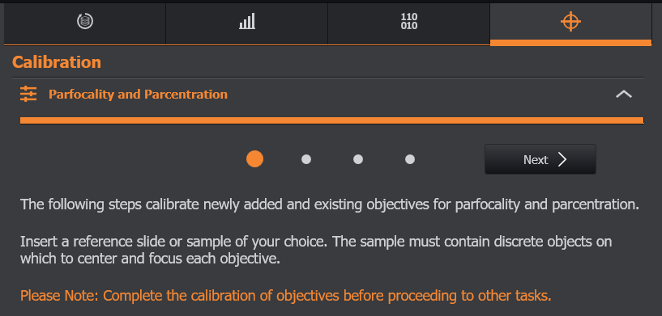This screenshot has height=316, width=662.
Task: Click the arrow glyph inside the Next button
Action: [562, 160]
